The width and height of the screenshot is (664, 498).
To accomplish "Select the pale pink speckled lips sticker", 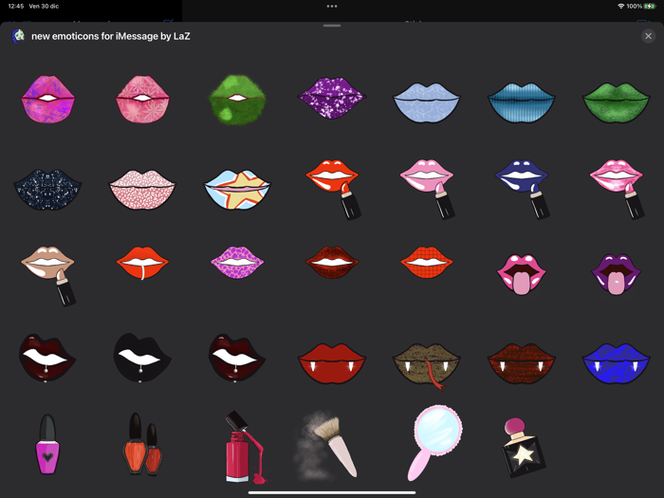I will tap(142, 190).
